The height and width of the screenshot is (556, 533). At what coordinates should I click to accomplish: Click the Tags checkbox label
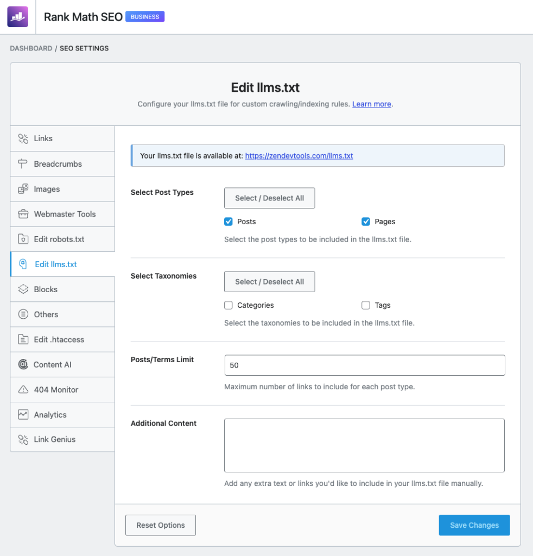click(383, 305)
